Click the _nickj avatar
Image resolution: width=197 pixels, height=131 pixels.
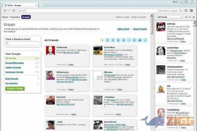50,125
